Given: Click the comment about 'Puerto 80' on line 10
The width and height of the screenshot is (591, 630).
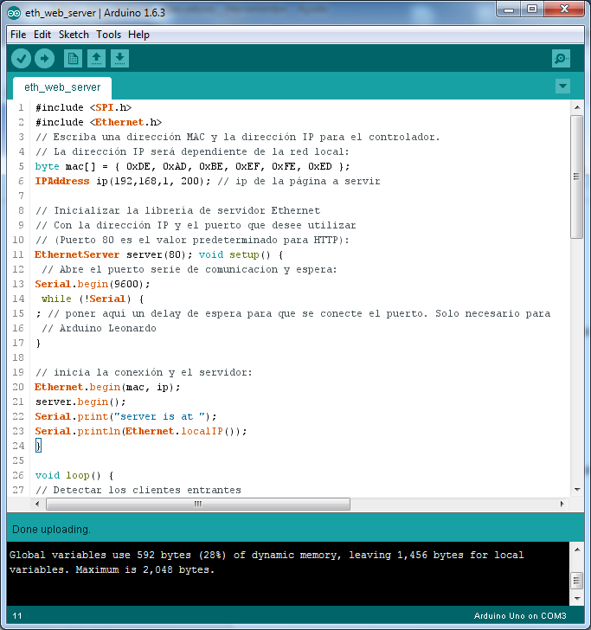Looking at the screenshot, I should point(192,240).
